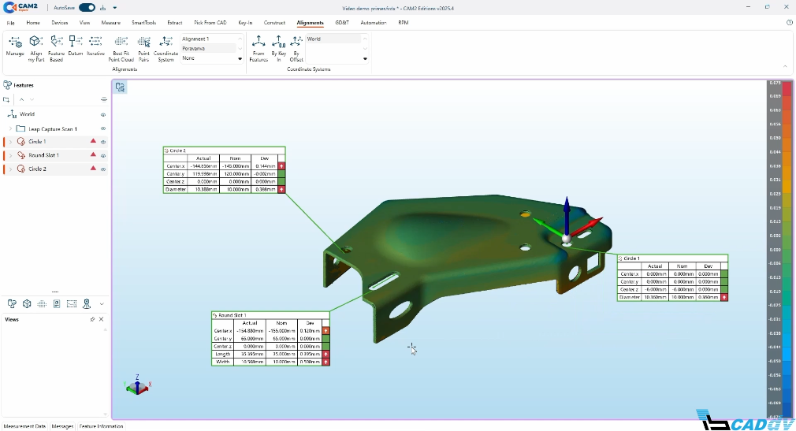
Task: Run Best Fit Point Cloud alignment
Action: coord(121,48)
